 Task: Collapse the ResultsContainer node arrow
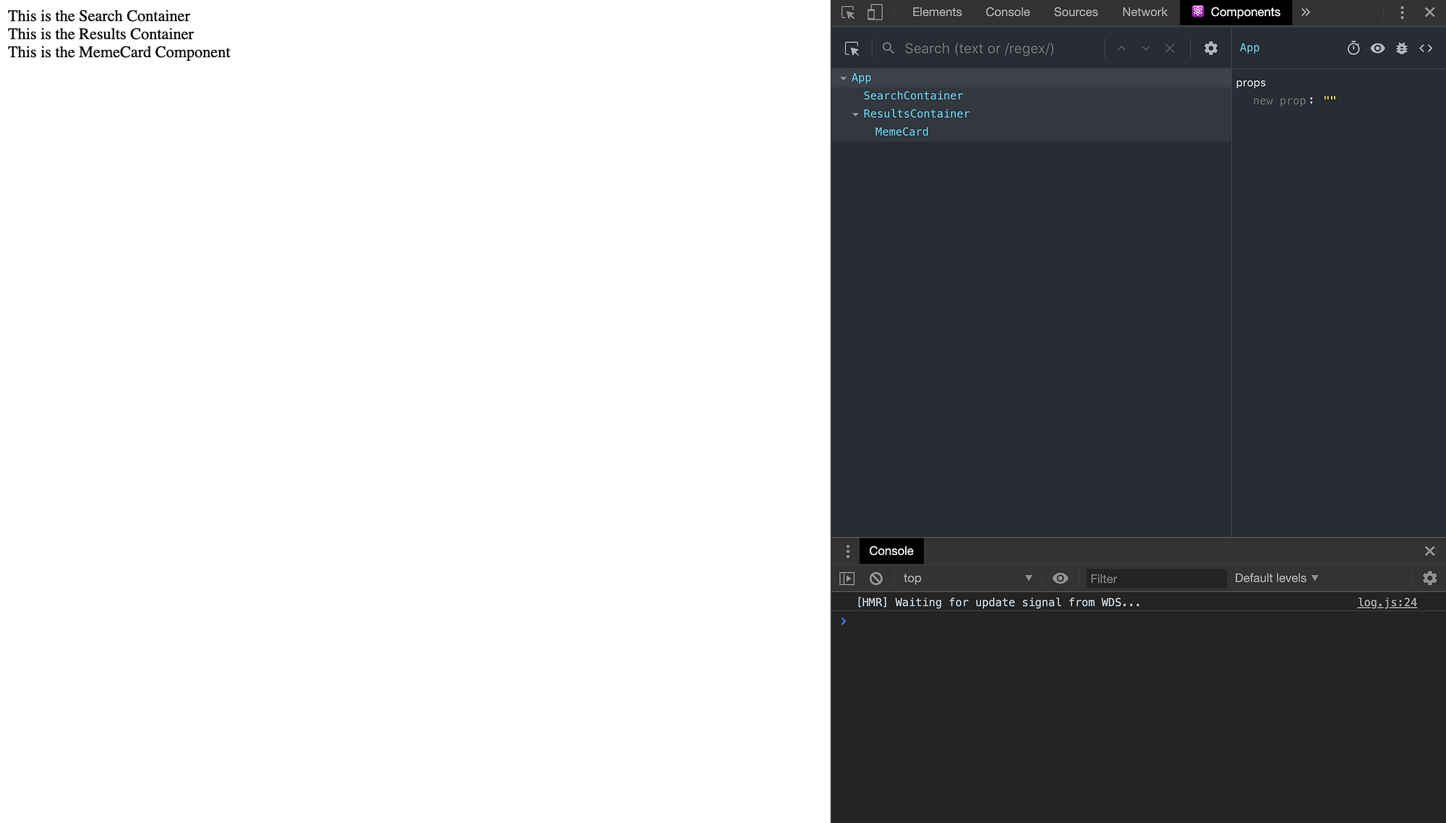coord(855,114)
